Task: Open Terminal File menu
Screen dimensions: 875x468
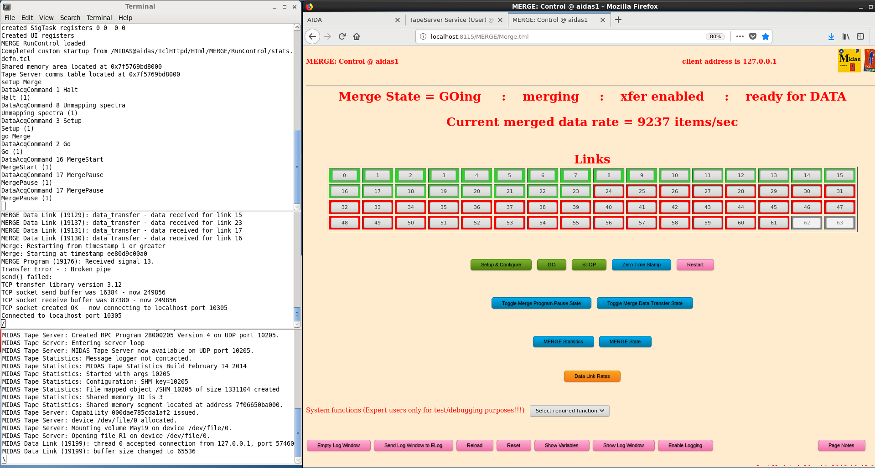Action: pos(10,18)
